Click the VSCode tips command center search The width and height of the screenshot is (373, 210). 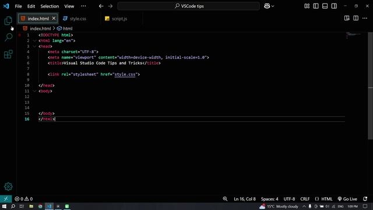189,6
